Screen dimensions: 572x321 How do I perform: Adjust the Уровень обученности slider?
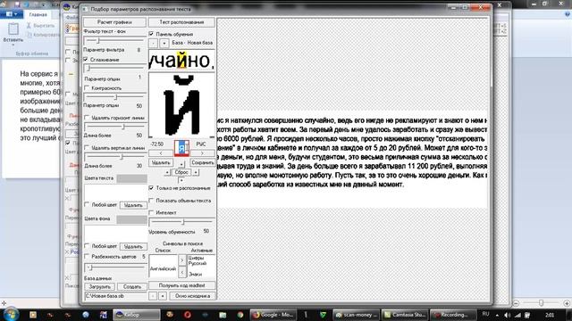point(181,222)
